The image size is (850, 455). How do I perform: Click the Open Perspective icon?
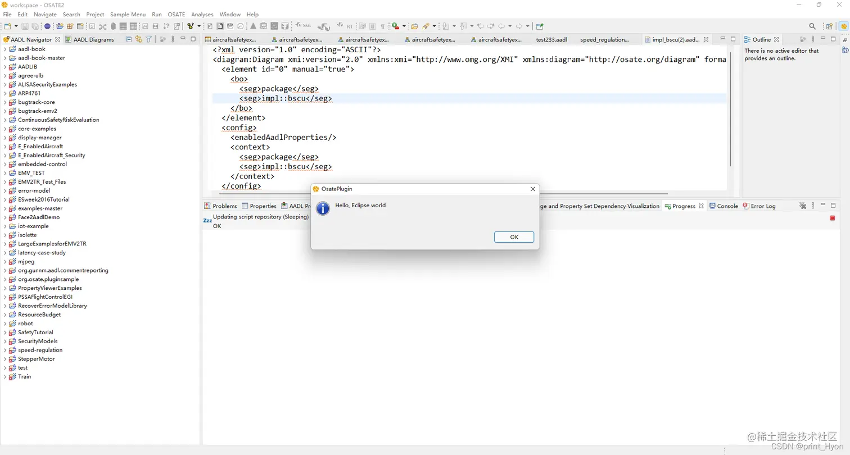pyautogui.click(x=829, y=26)
